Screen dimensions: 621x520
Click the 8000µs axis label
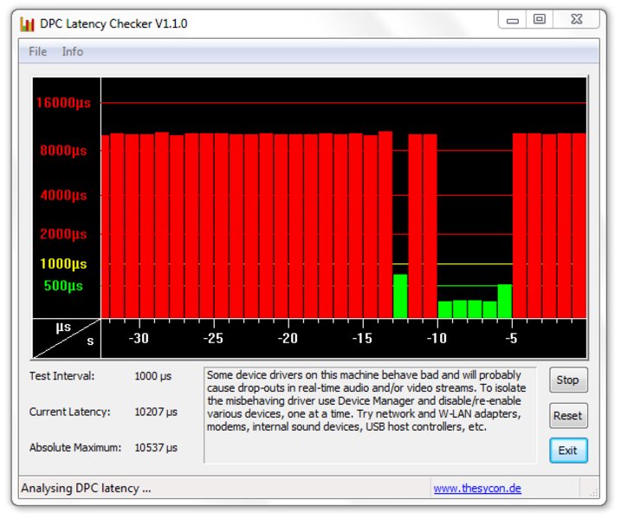point(63,151)
